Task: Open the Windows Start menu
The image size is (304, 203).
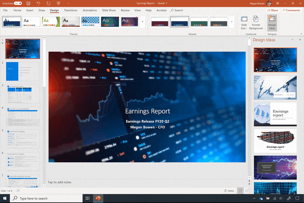Action: pyautogui.click(x=5, y=198)
